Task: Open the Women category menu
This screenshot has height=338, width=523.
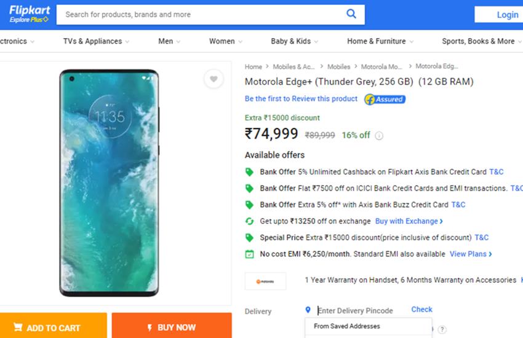Action: pos(225,41)
